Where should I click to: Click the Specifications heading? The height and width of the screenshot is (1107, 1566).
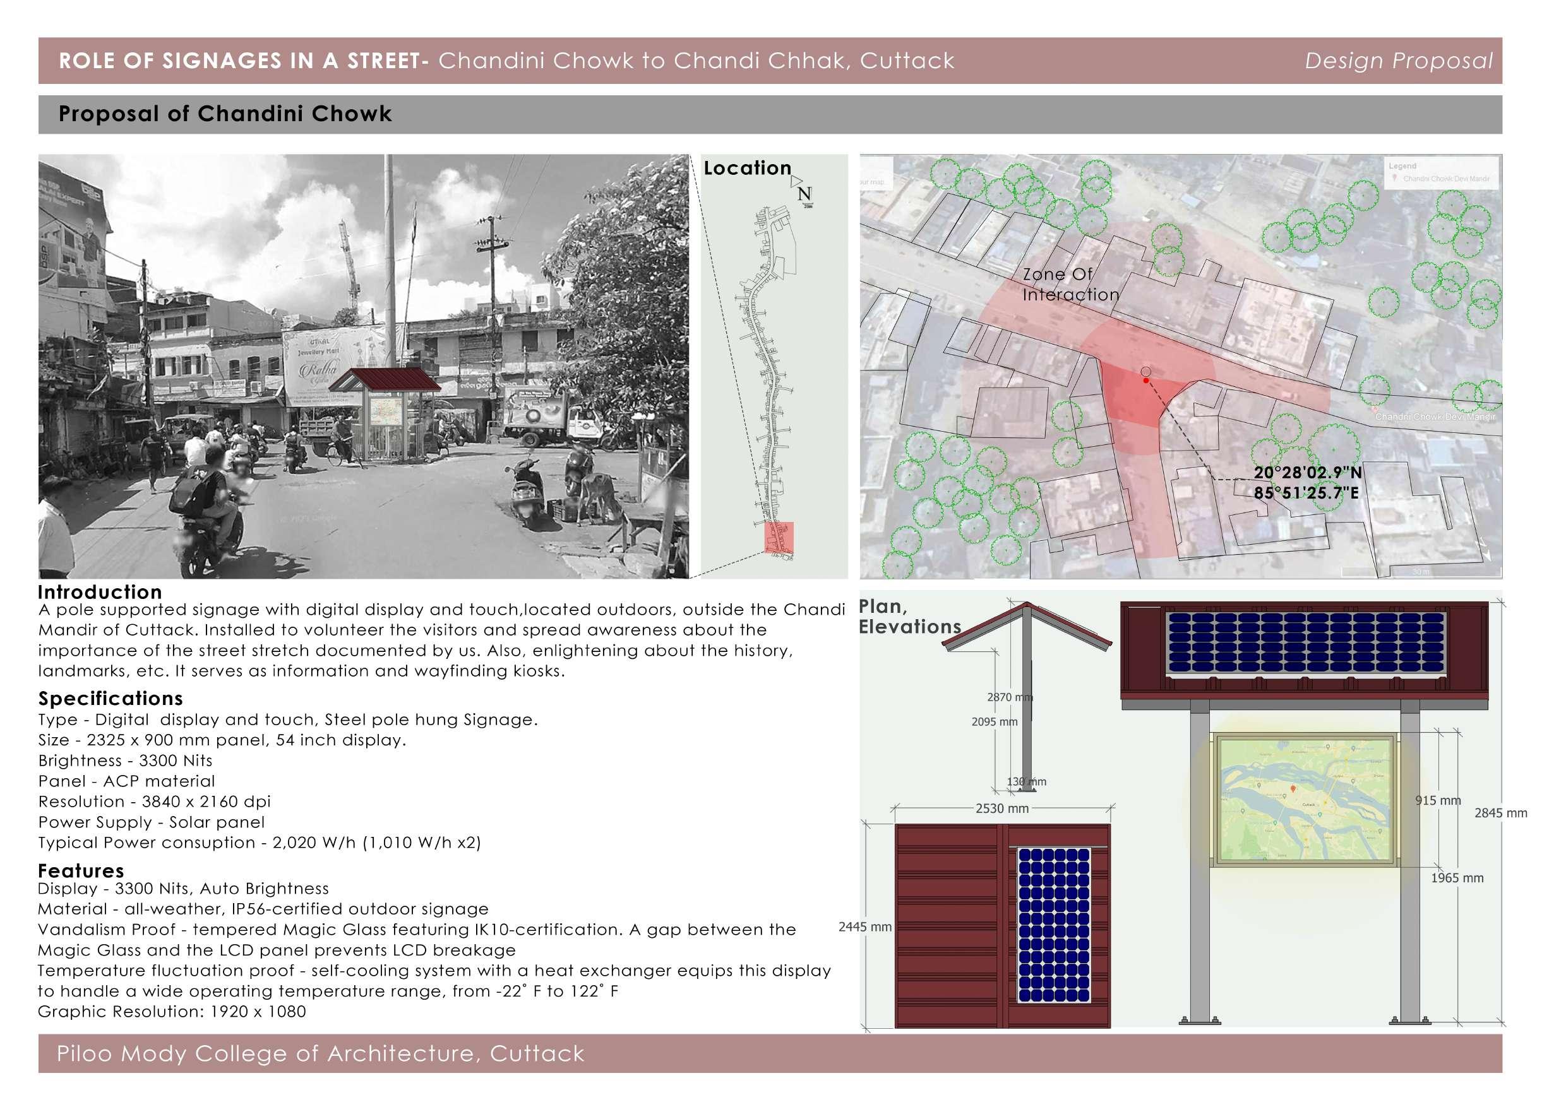(111, 699)
